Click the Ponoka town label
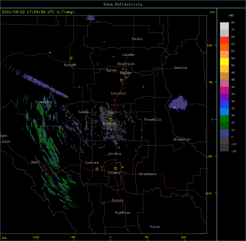This screenshot has width=246, height=241. coord(137,39)
